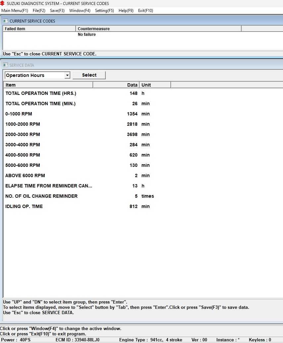283x343 pixels.
Task: Click the CURRENT SERVICE CODES window icon
Action: pos(5,21)
